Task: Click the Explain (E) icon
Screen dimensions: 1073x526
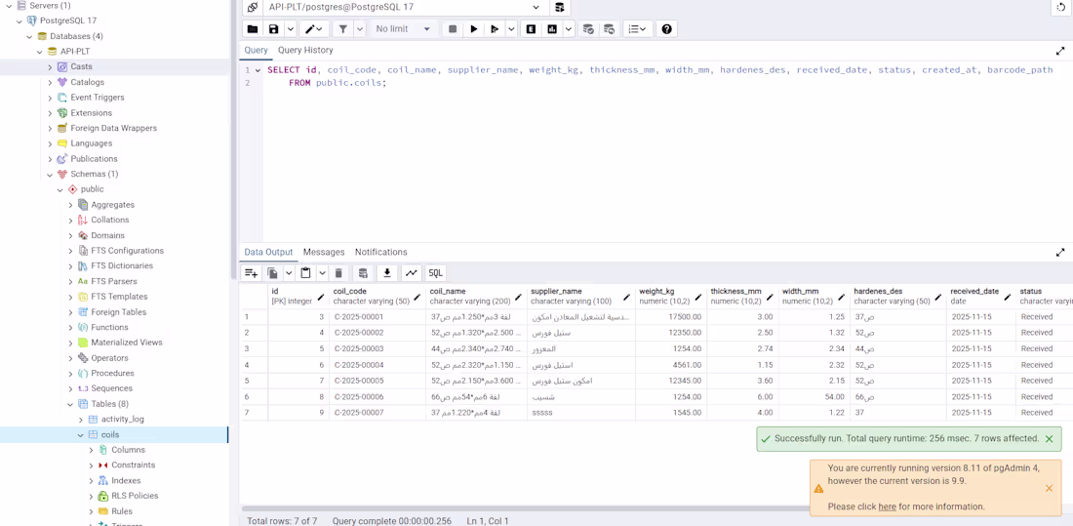Action: (531, 28)
